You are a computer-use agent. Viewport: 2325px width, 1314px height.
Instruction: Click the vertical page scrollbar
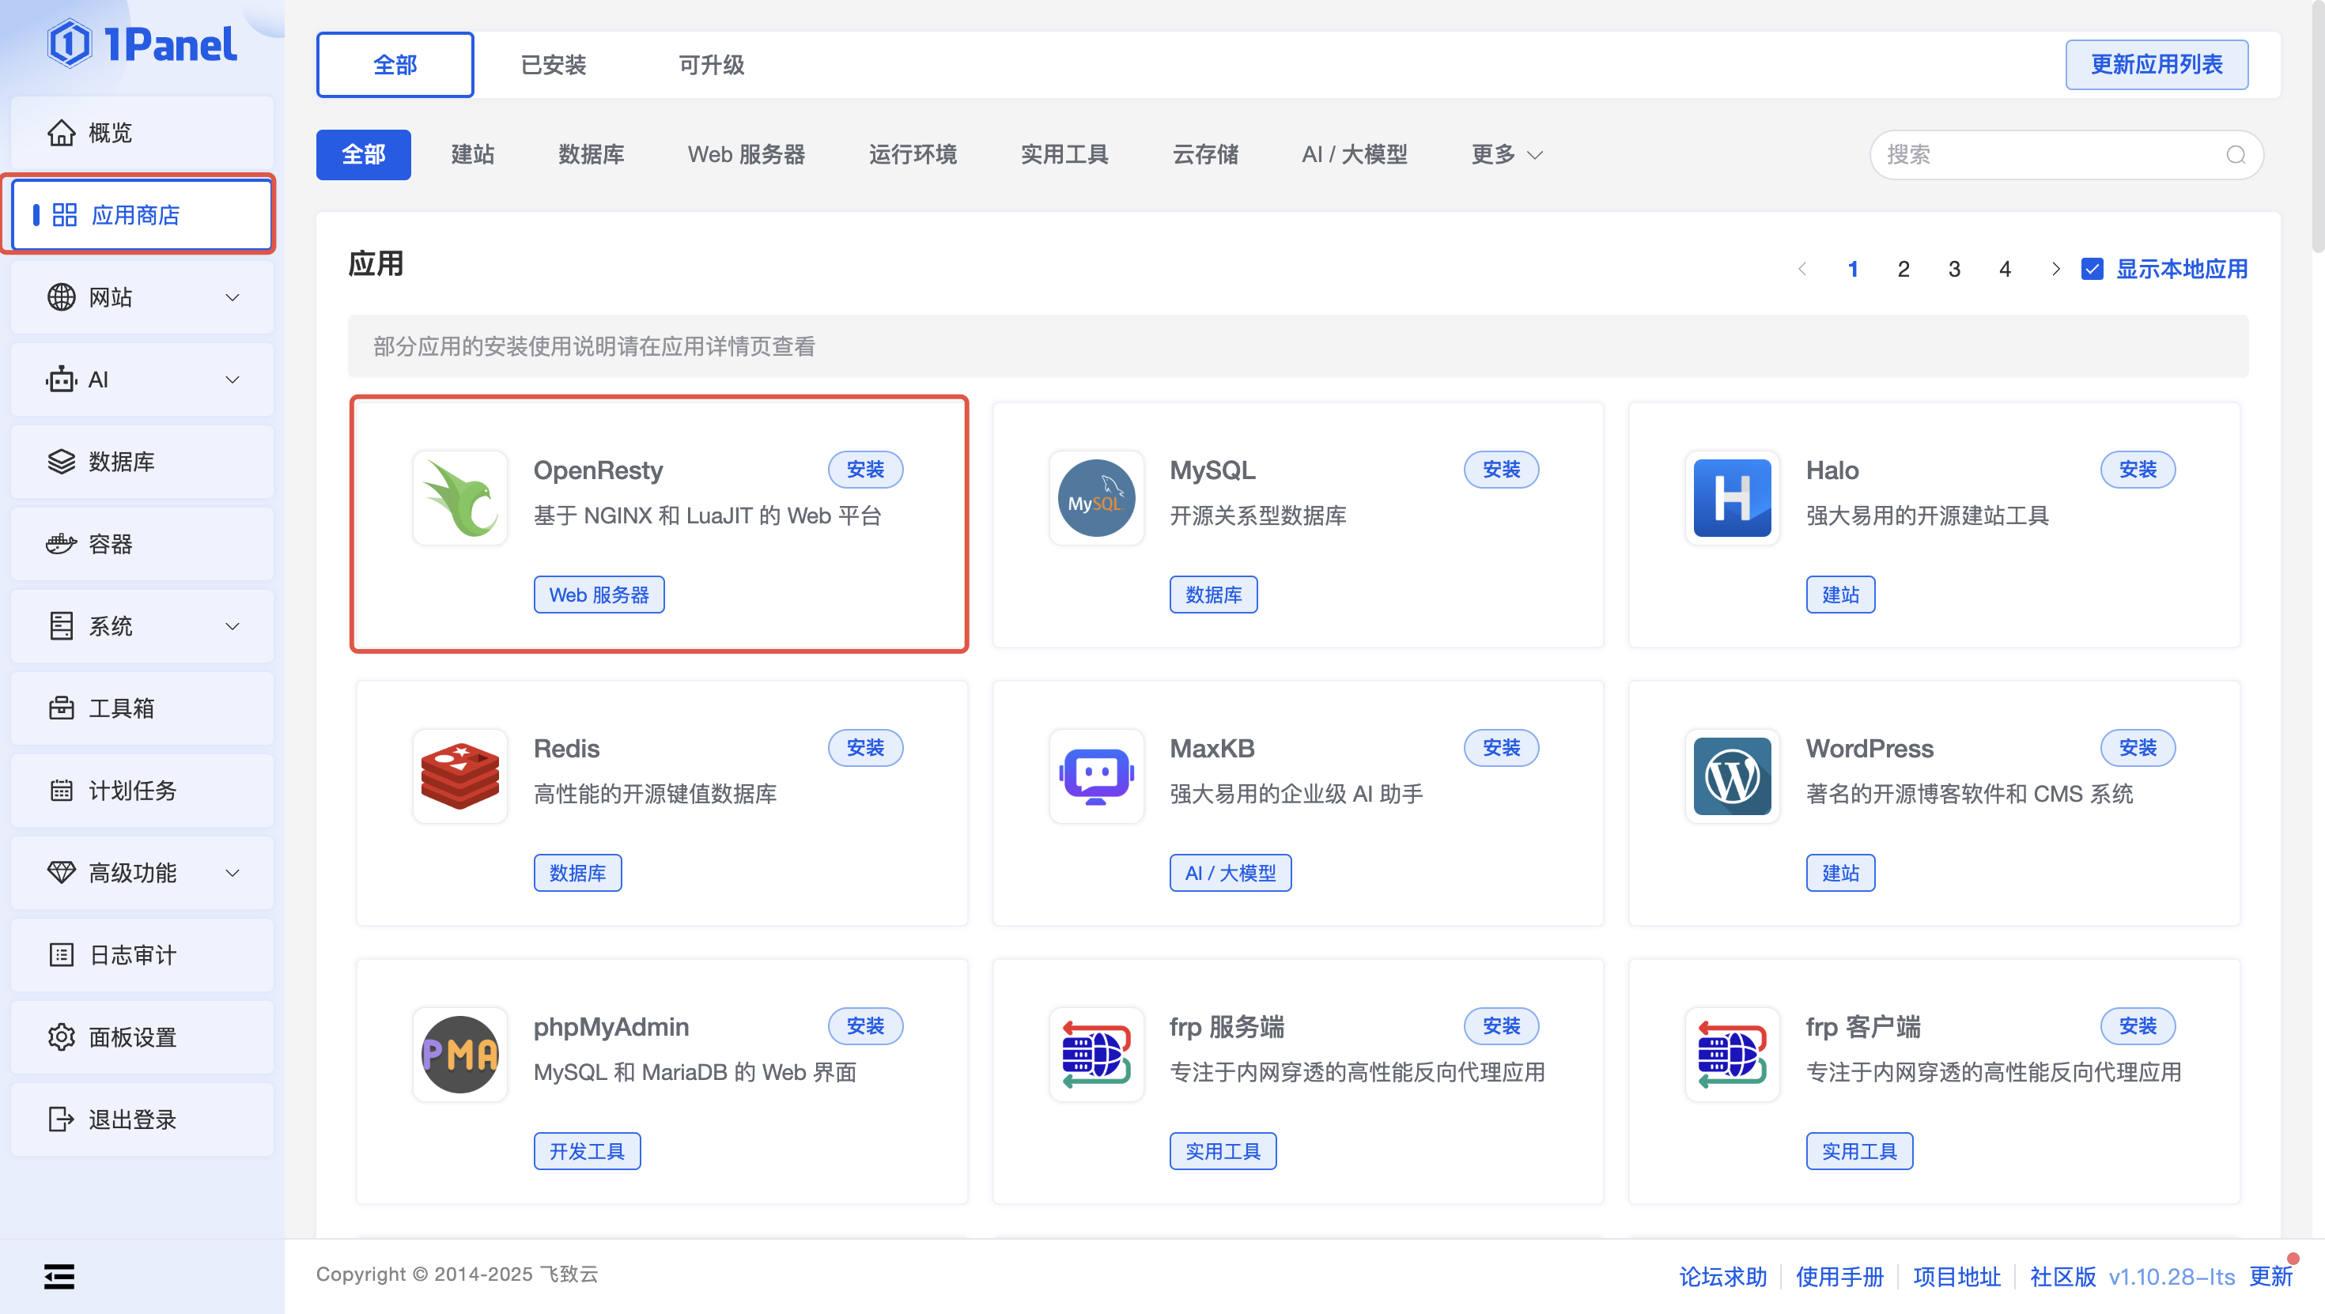[2318, 126]
